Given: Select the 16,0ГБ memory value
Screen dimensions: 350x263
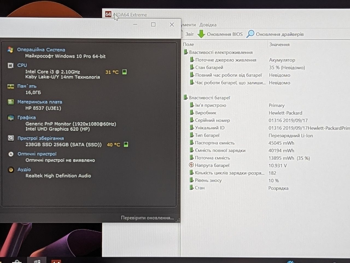Looking at the screenshot, I should (x=33, y=93).
